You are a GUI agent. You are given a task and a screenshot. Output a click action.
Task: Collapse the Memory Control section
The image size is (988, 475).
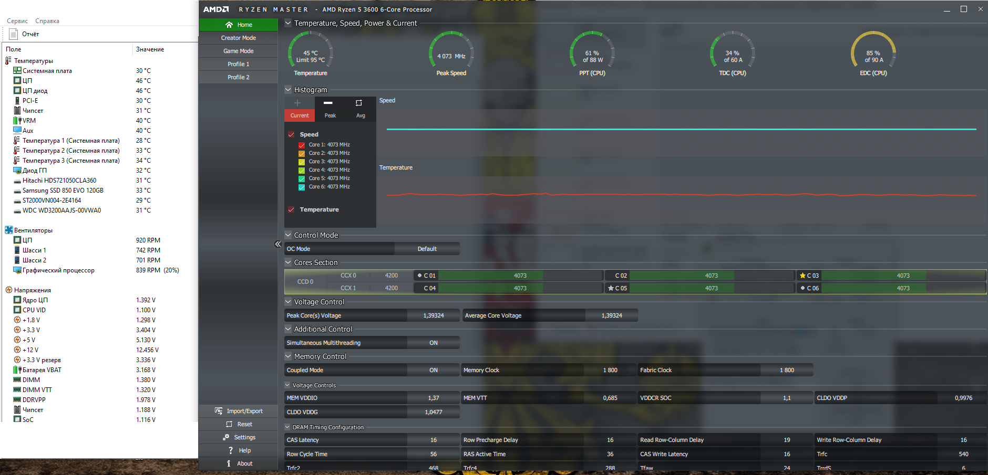click(x=288, y=356)
